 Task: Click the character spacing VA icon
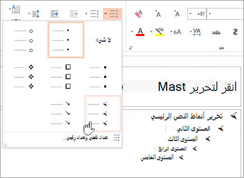click(x=197, y=32)
